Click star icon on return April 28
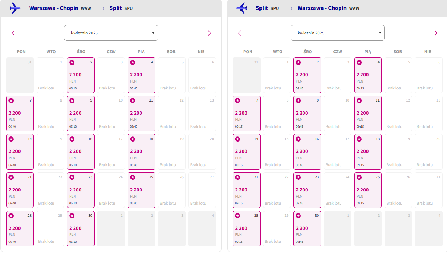The height and width of the screenshot is (256, 447). pos(237,216)
